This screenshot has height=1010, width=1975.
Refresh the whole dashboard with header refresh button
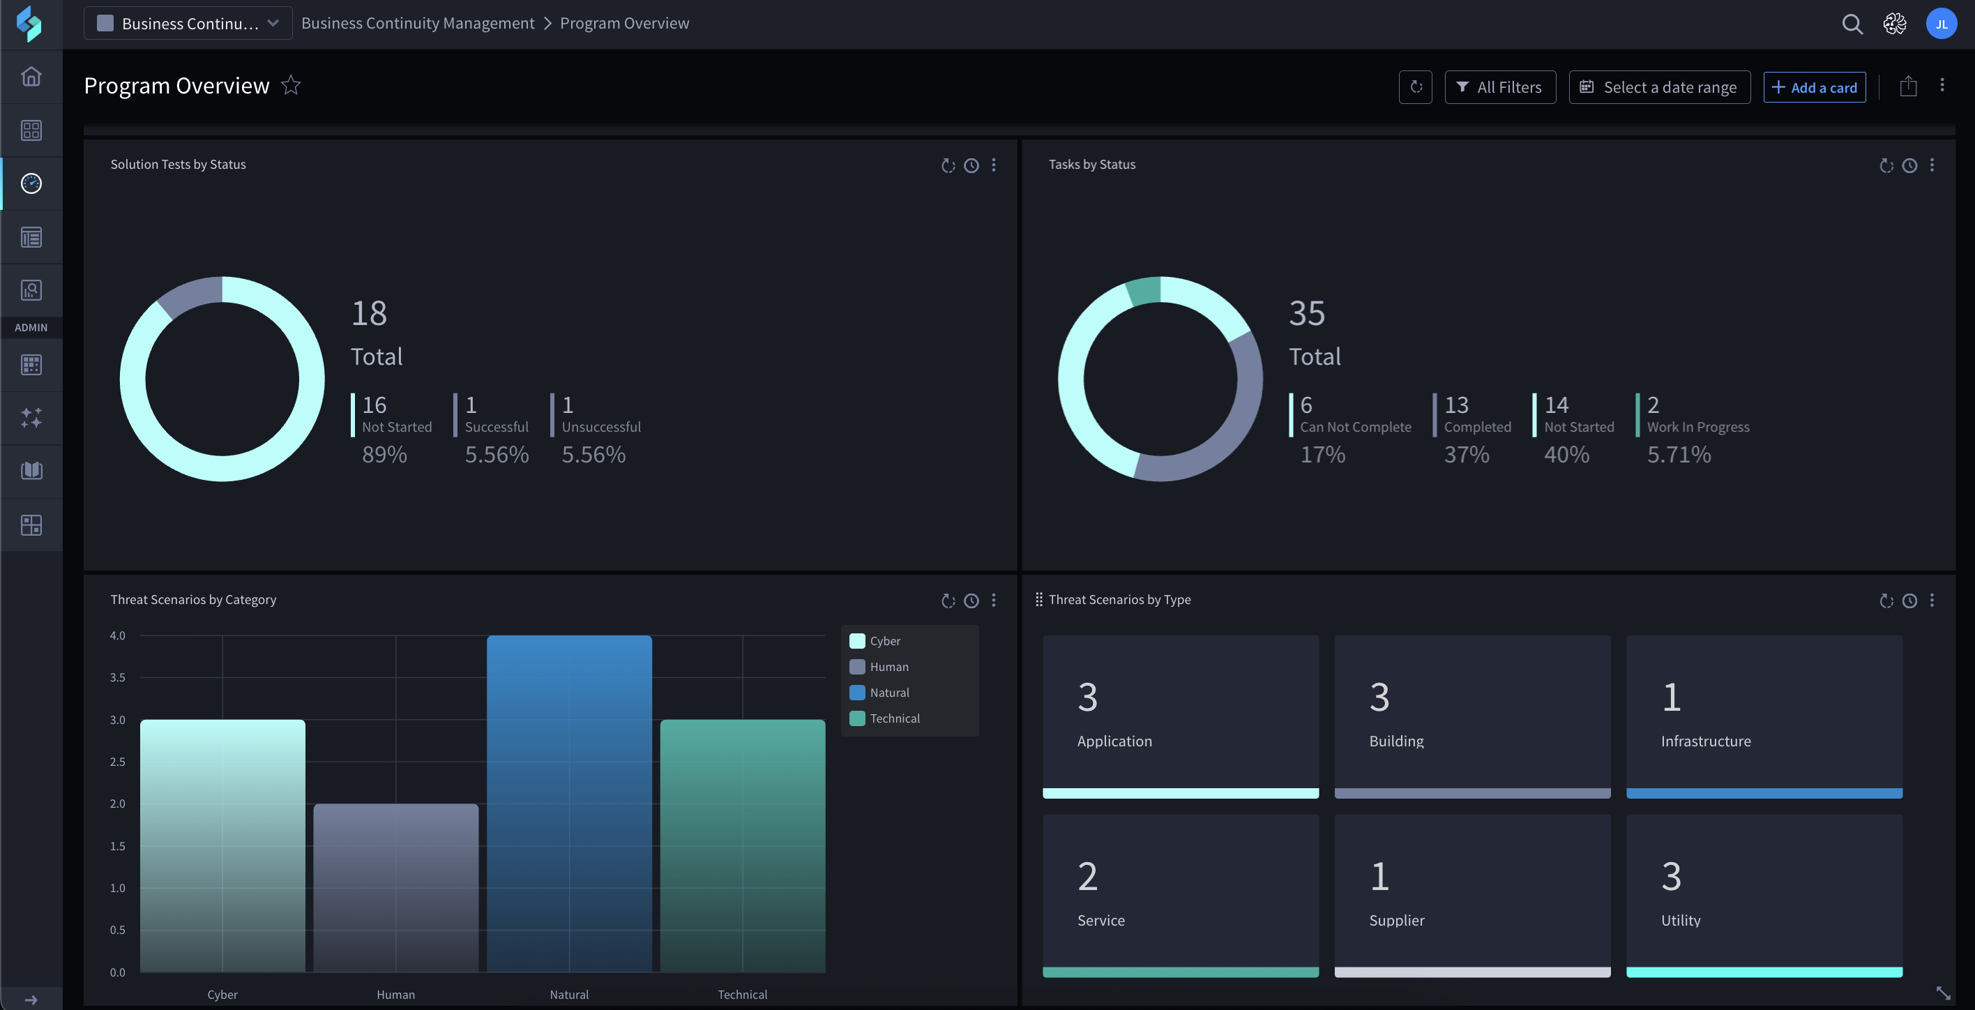point(1415,87)
